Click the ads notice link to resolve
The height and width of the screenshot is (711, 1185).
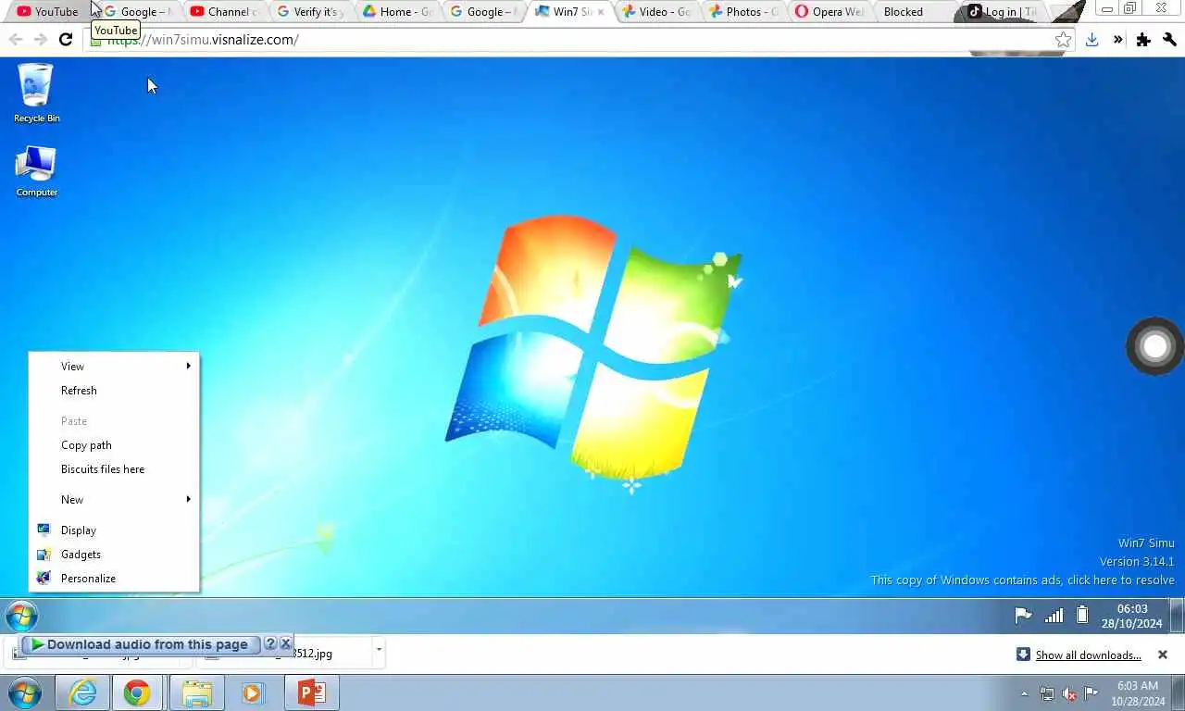coord(1022,580)
